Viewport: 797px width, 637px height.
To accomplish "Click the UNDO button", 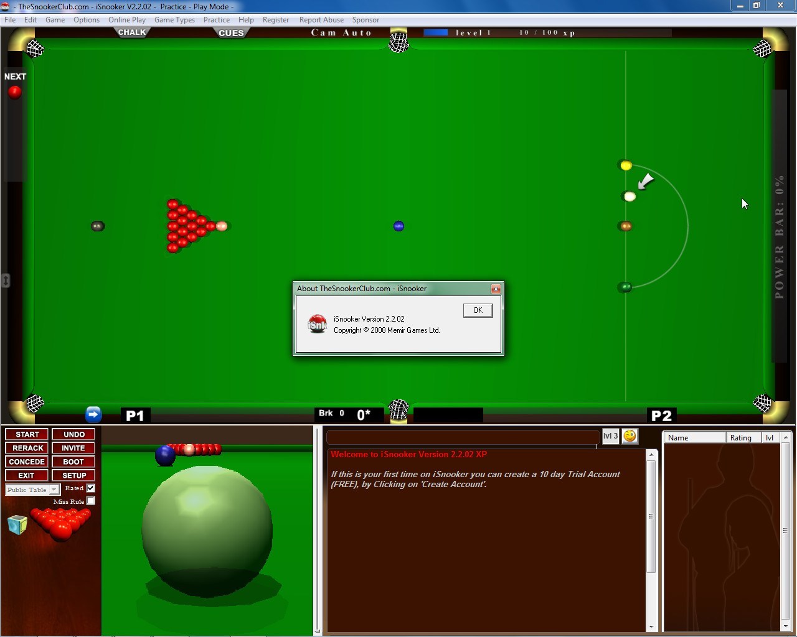I will coord(73,435).
